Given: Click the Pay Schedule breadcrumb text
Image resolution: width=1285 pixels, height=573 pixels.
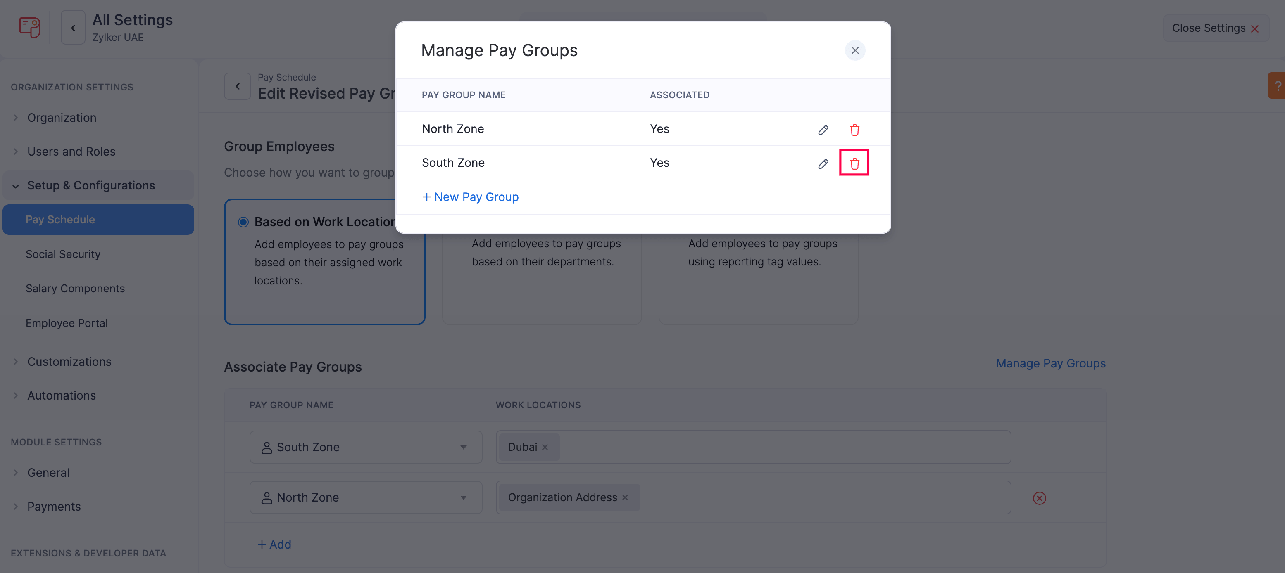Looking at the screenshot, I should tap(286, 77).
